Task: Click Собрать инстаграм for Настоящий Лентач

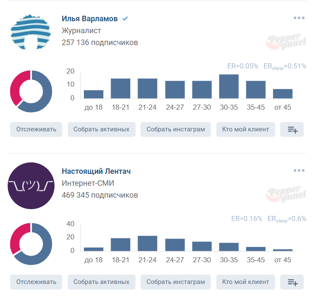Action: pos(175,282)
